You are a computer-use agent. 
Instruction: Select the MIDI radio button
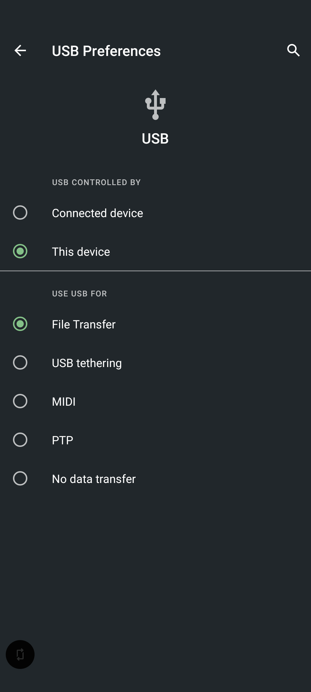point(20,401)
